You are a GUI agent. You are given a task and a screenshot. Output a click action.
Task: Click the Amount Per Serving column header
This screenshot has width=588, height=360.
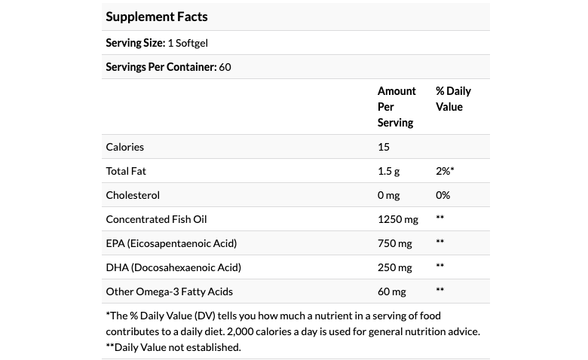point(397,107)
